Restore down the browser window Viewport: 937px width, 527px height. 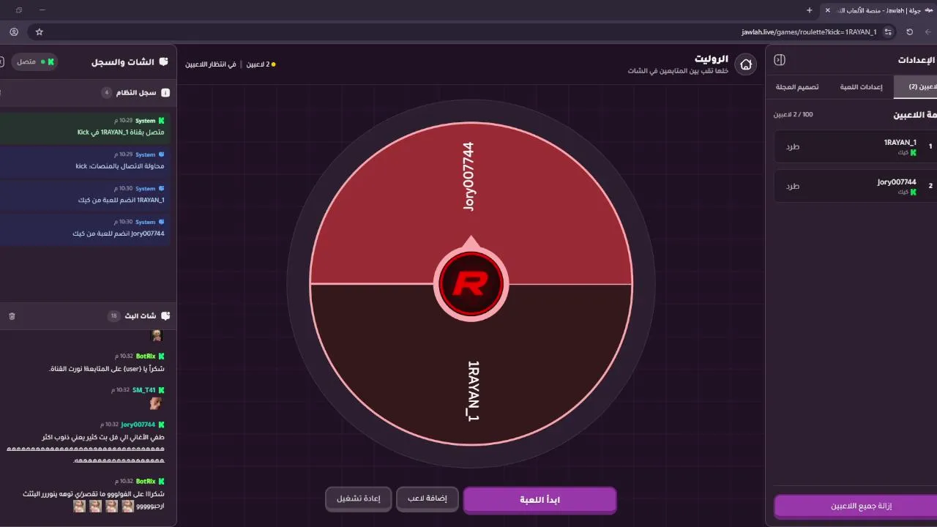(19, 10)
